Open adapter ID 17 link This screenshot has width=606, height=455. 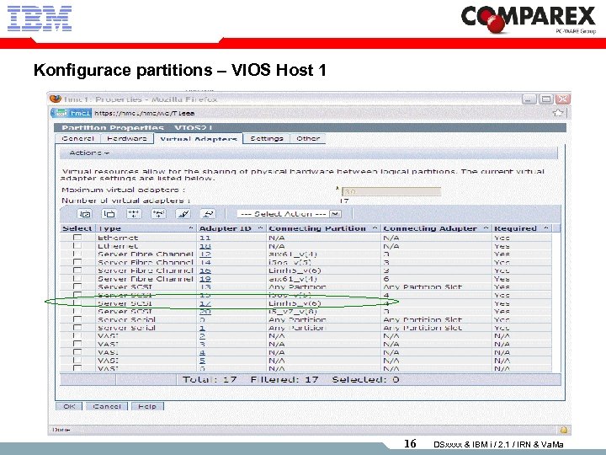pyautogui.click(x=205, y=303)
